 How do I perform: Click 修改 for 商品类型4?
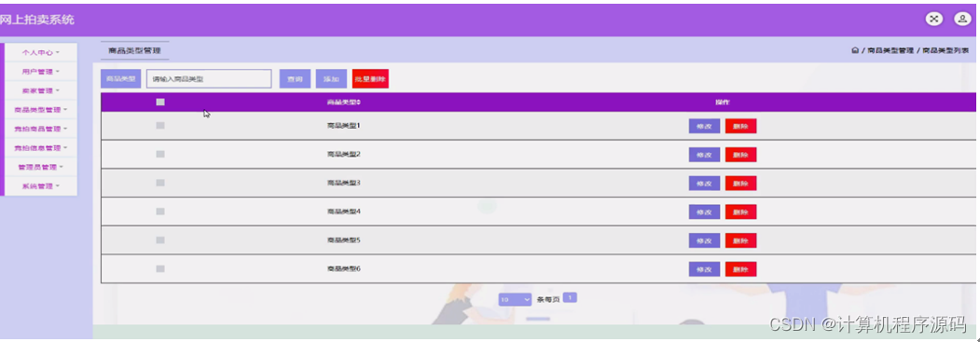pos(704,212)
